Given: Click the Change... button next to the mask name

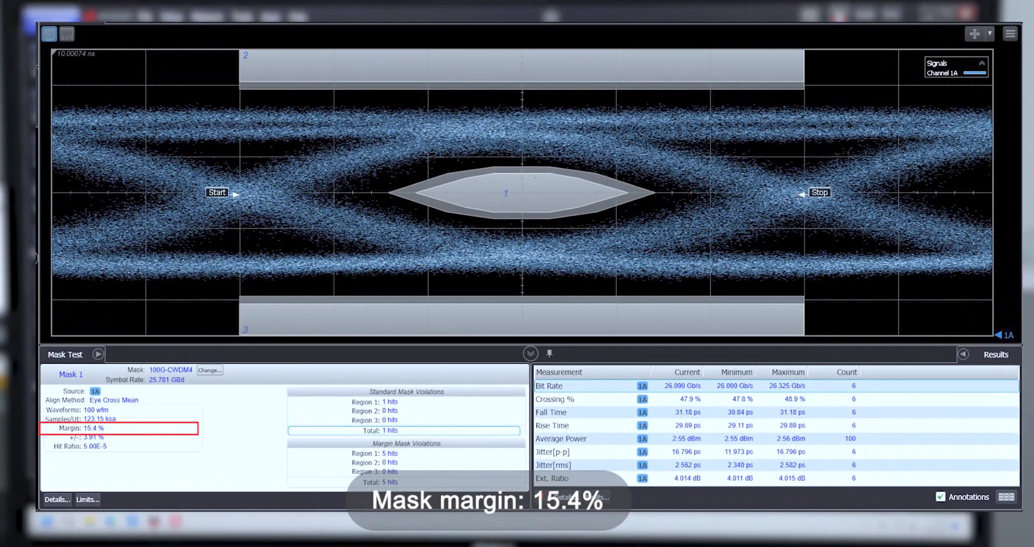Looking at the screenshot, I should pos(210,370).
